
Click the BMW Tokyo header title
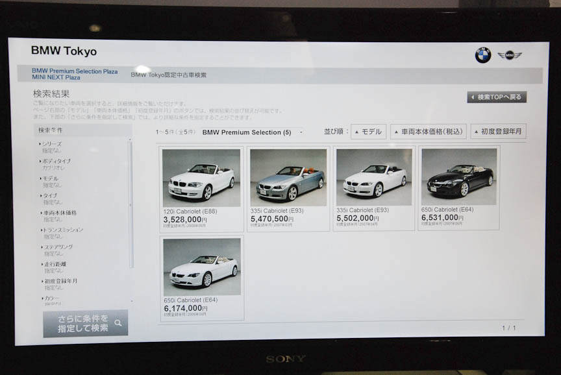(64, 51)
